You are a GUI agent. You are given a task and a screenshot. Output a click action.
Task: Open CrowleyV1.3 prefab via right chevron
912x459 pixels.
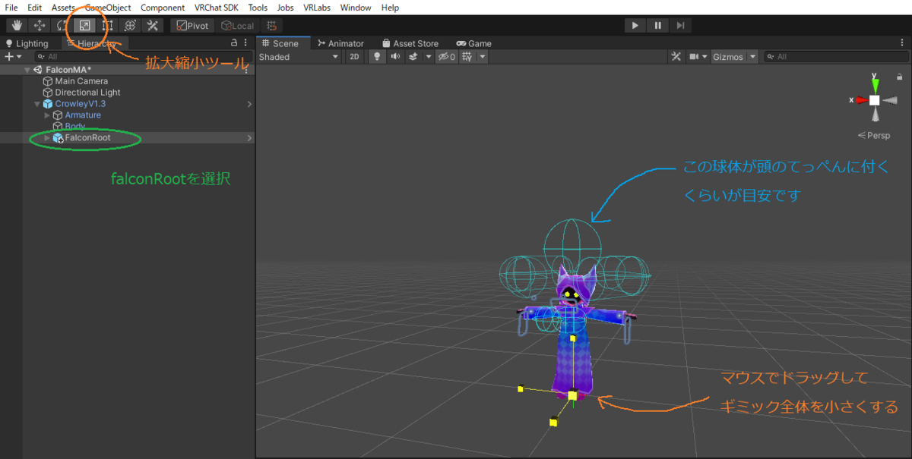[249, 104]
